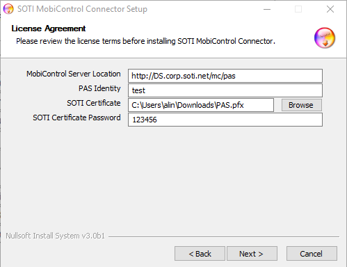The height and width of the screenshot is (267, 347).
Task: Cancel the connector setup
Action: 312,254
